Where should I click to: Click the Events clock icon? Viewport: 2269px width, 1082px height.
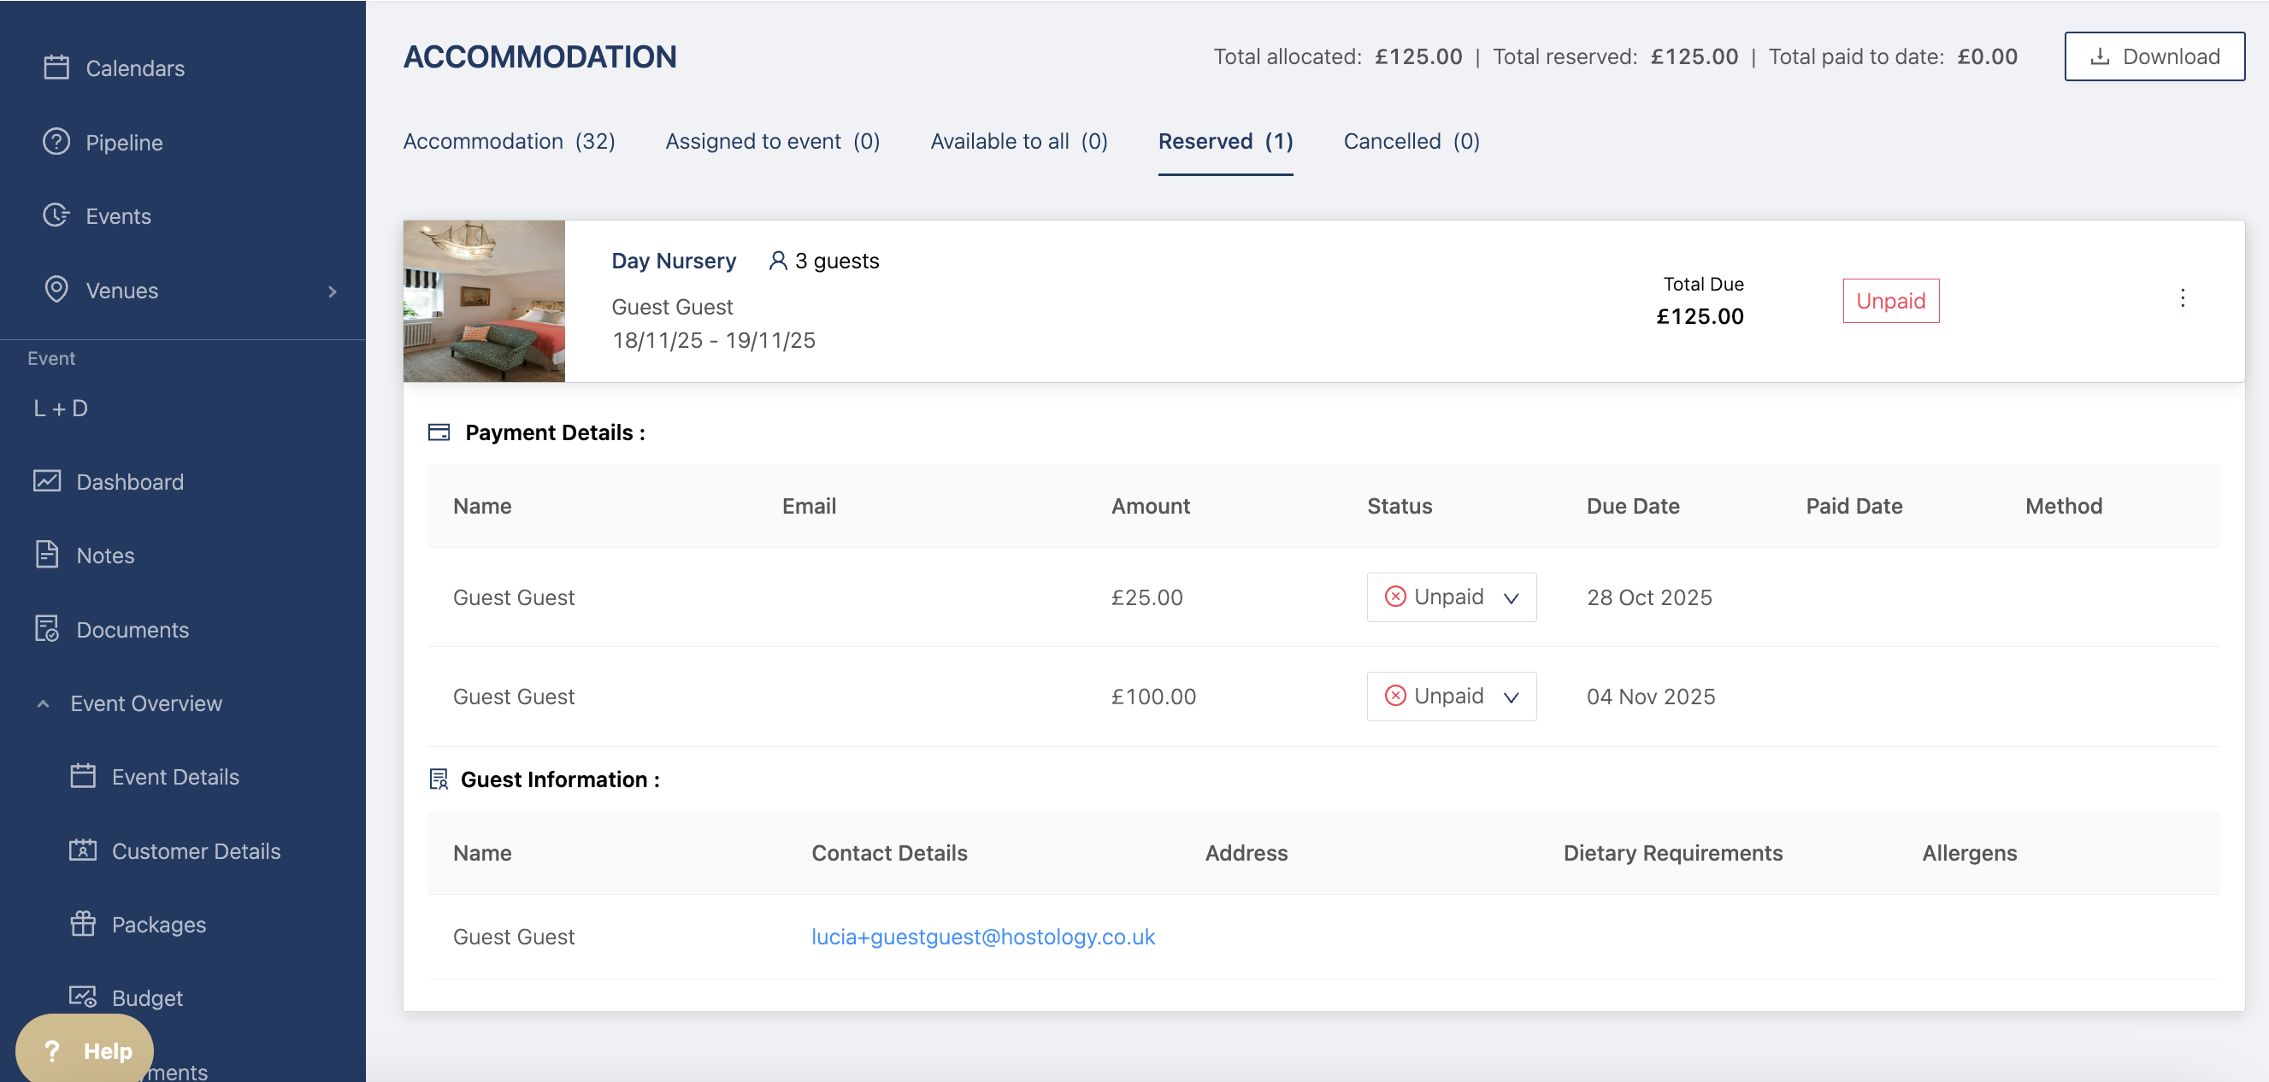coord(56,215)
